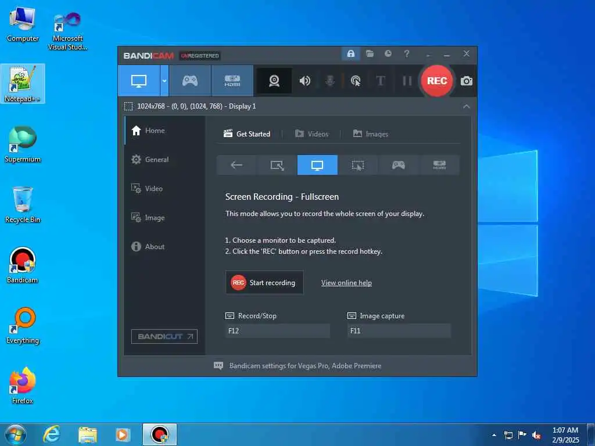Click the muted volume tray icon
This screenshot has height=446, width=595.
coord(536,436)
